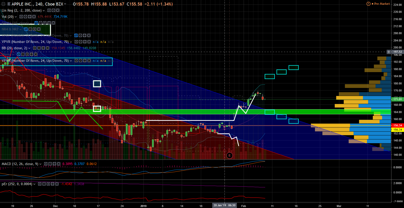This screenshot has height=208, width=404.
Task: Expand the APPLE INC. symbol dropdown arrow
Action: click(x=65, y=4)
